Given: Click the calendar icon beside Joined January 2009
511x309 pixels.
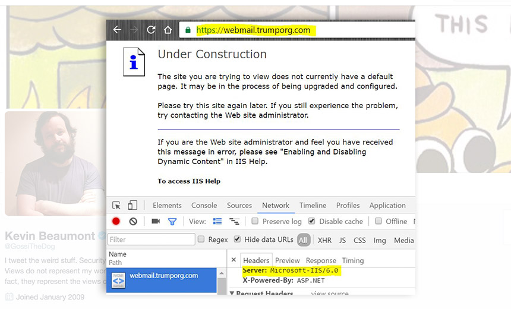Looking at the screenshot, I should pos(9,297).
